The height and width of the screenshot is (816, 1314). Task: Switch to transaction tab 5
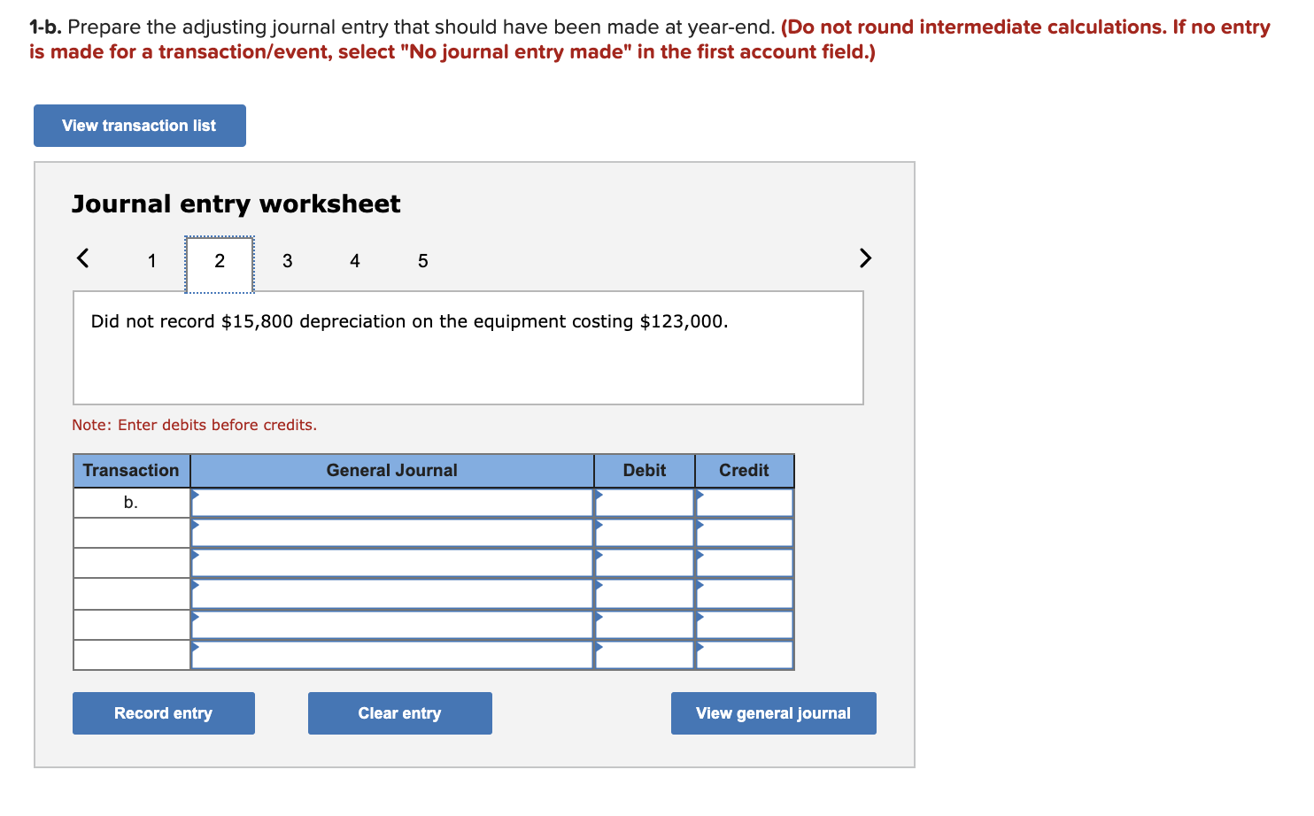point(422,260)
